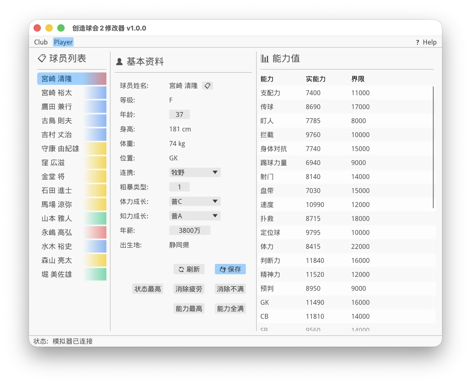Click 扑救 limit value 18000
This screenshot has height=385, width=471.
pos(360,219)
